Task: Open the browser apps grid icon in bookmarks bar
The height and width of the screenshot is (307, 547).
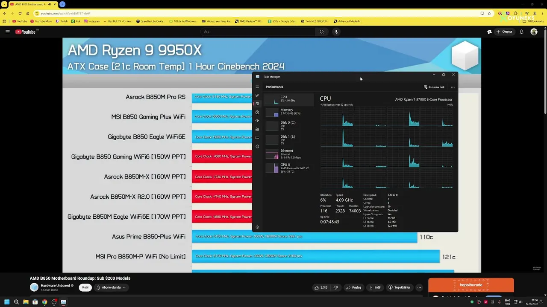Action: pos(5,21)
